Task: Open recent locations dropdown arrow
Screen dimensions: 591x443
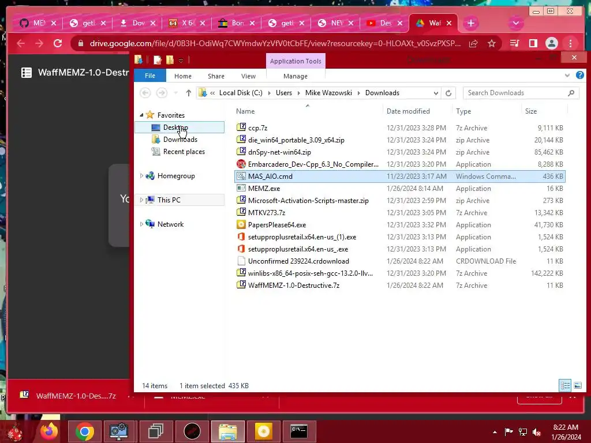Action: (175, 93)
